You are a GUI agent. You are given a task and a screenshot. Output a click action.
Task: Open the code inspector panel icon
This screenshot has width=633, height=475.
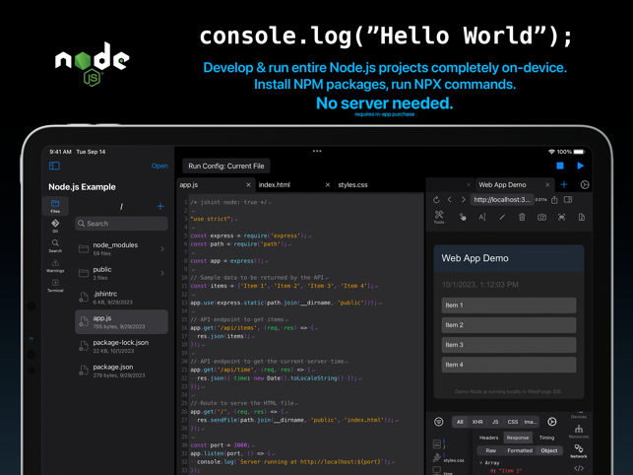[x=579, y=468]
